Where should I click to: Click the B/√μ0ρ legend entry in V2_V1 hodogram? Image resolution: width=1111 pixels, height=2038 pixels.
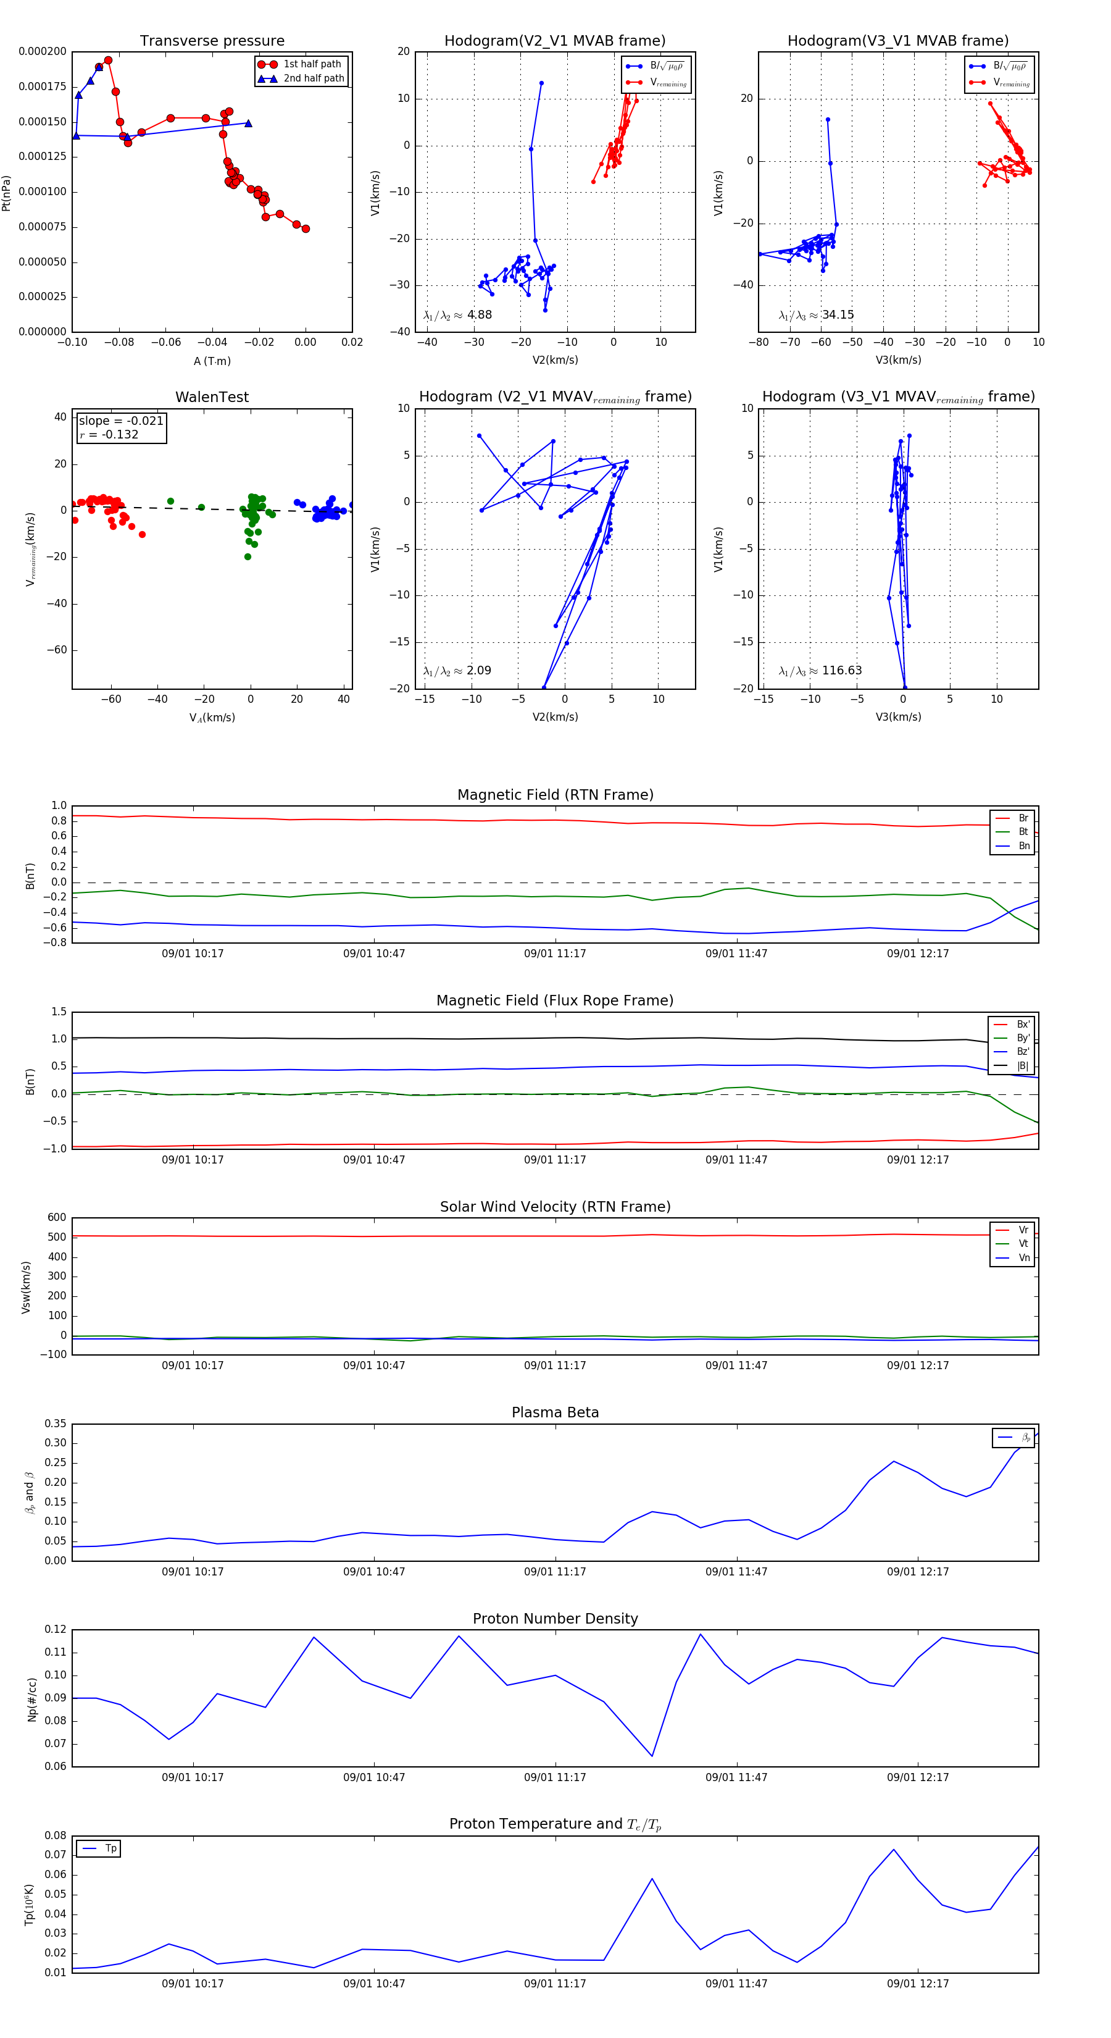tap(655, 67)
